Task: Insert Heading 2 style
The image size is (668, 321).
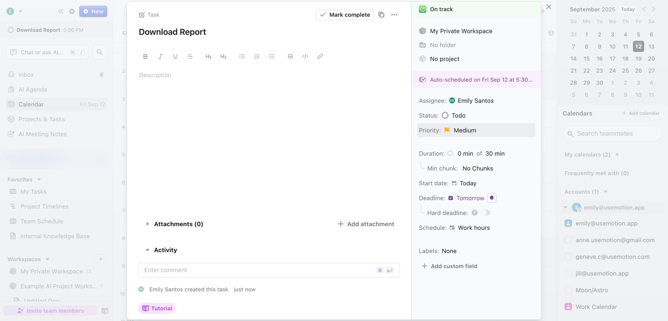Action: 223,56
